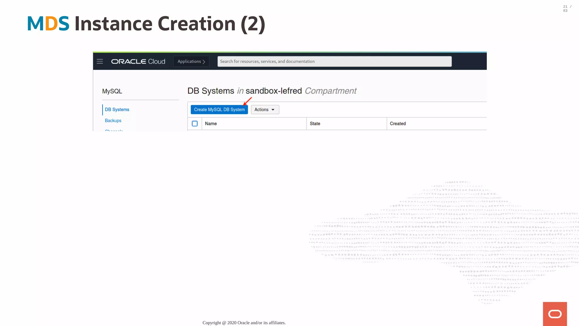Click the MySQL sidebar heading
Viewport: 579px width, 326px height.
click(x=112, y=91)
